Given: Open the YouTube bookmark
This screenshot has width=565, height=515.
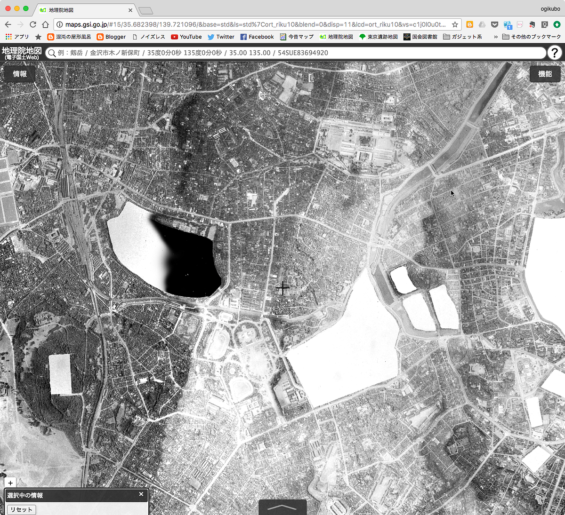Looking at the screenshot, I should point(186,37).
